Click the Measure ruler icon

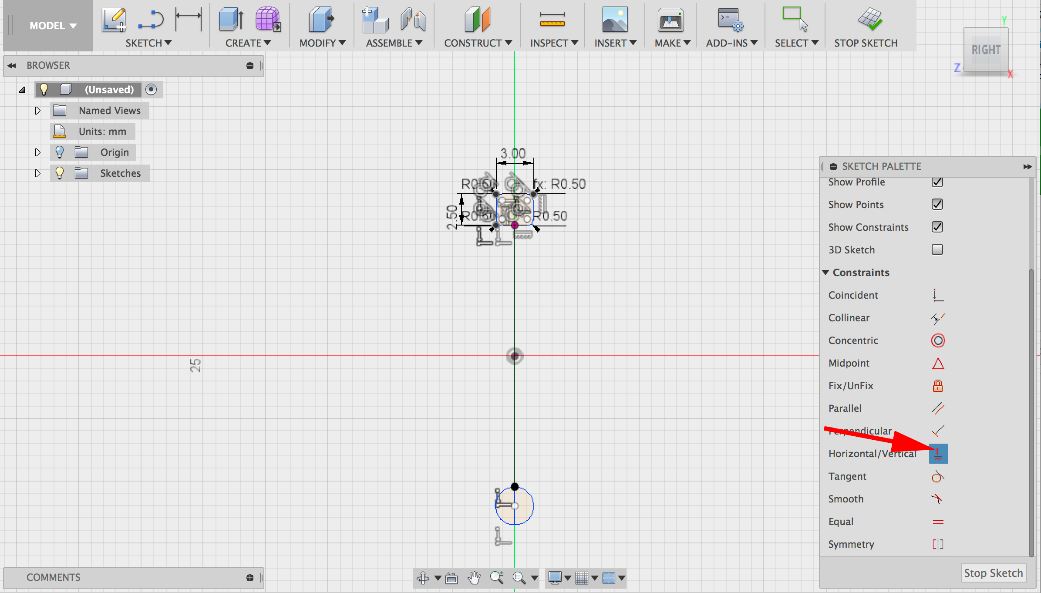tap(552, 20)
